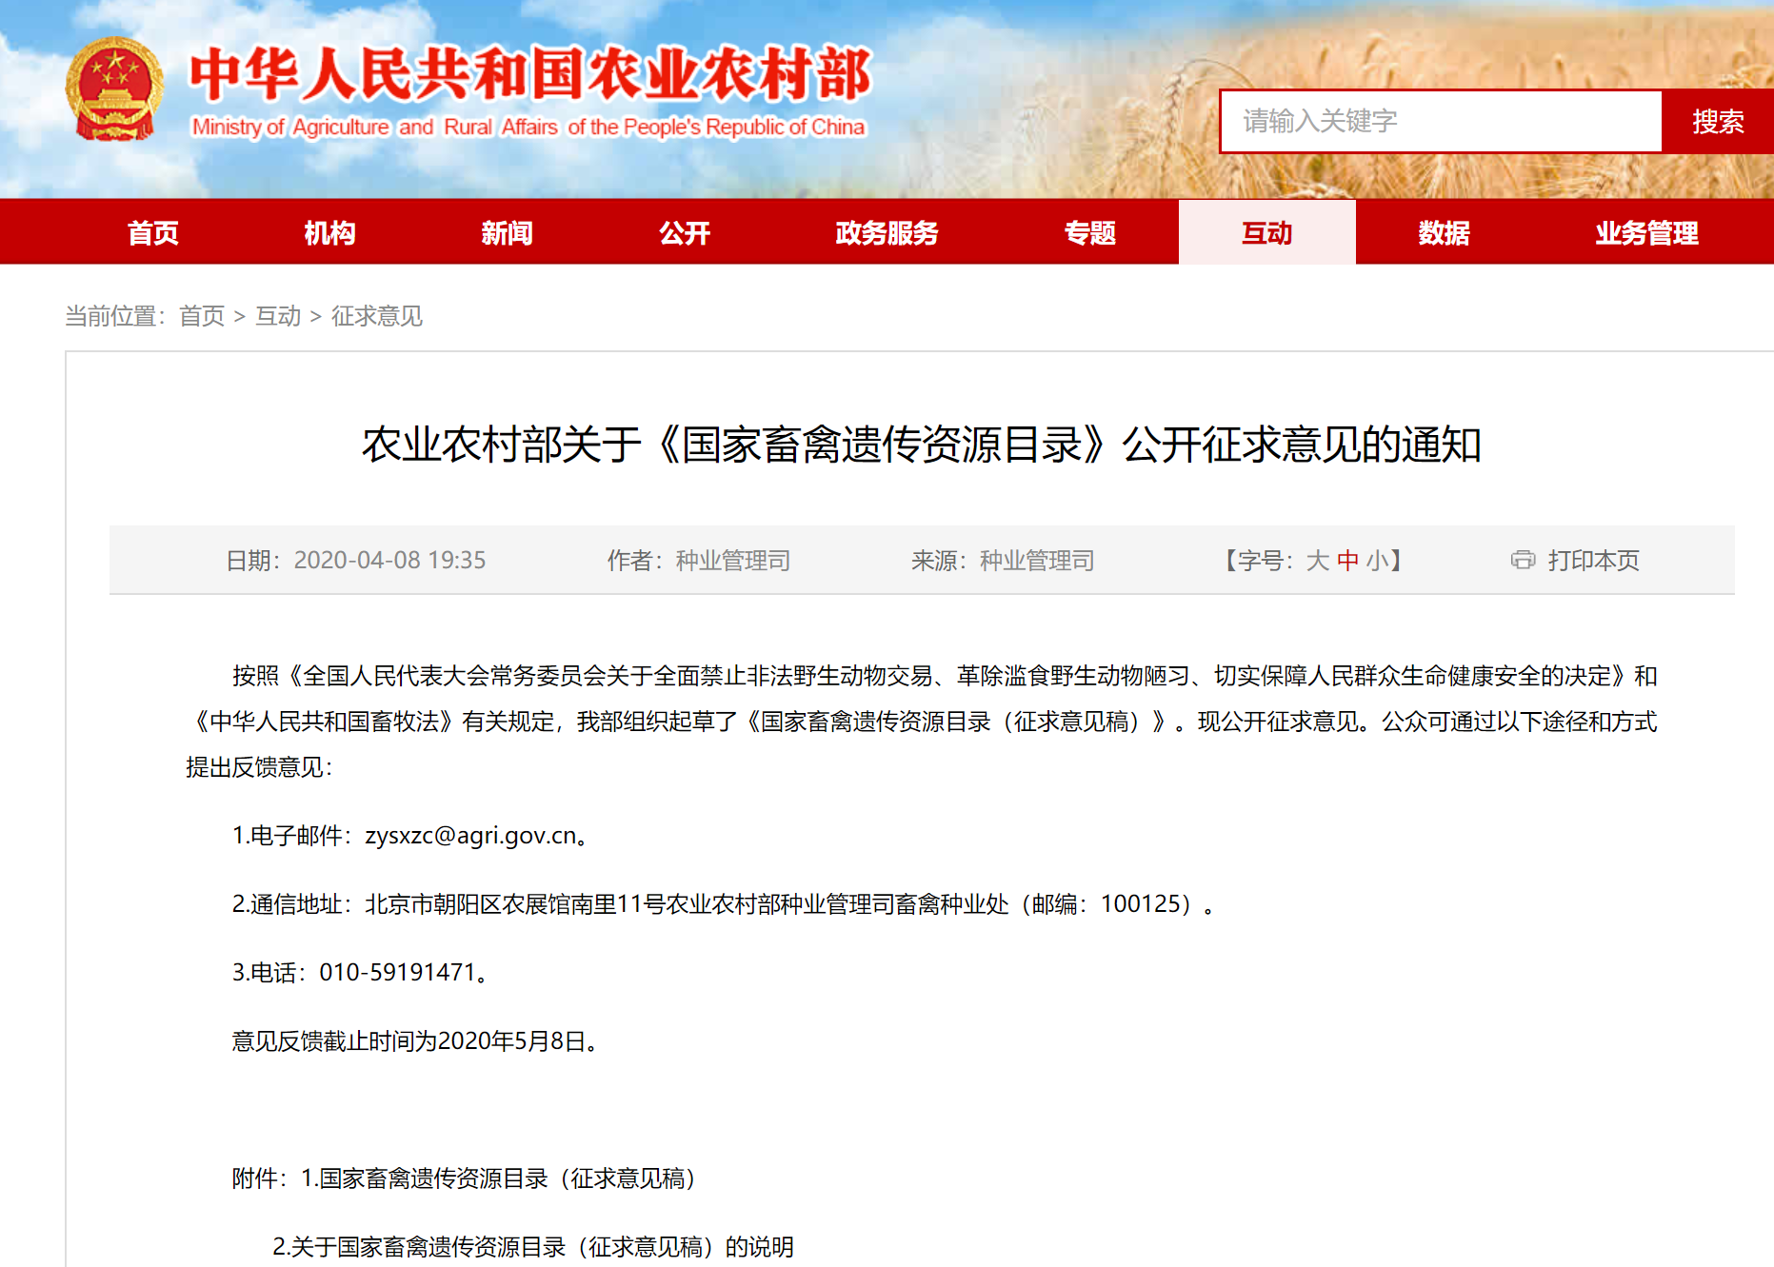The image size is (1774, 1267).
Task: Click the 作者：种业管理司 text
Action: (x=699, y=560)
